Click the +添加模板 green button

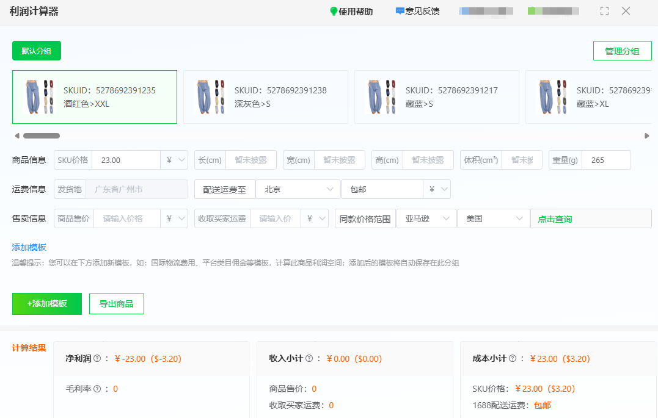tap(46, 303)
